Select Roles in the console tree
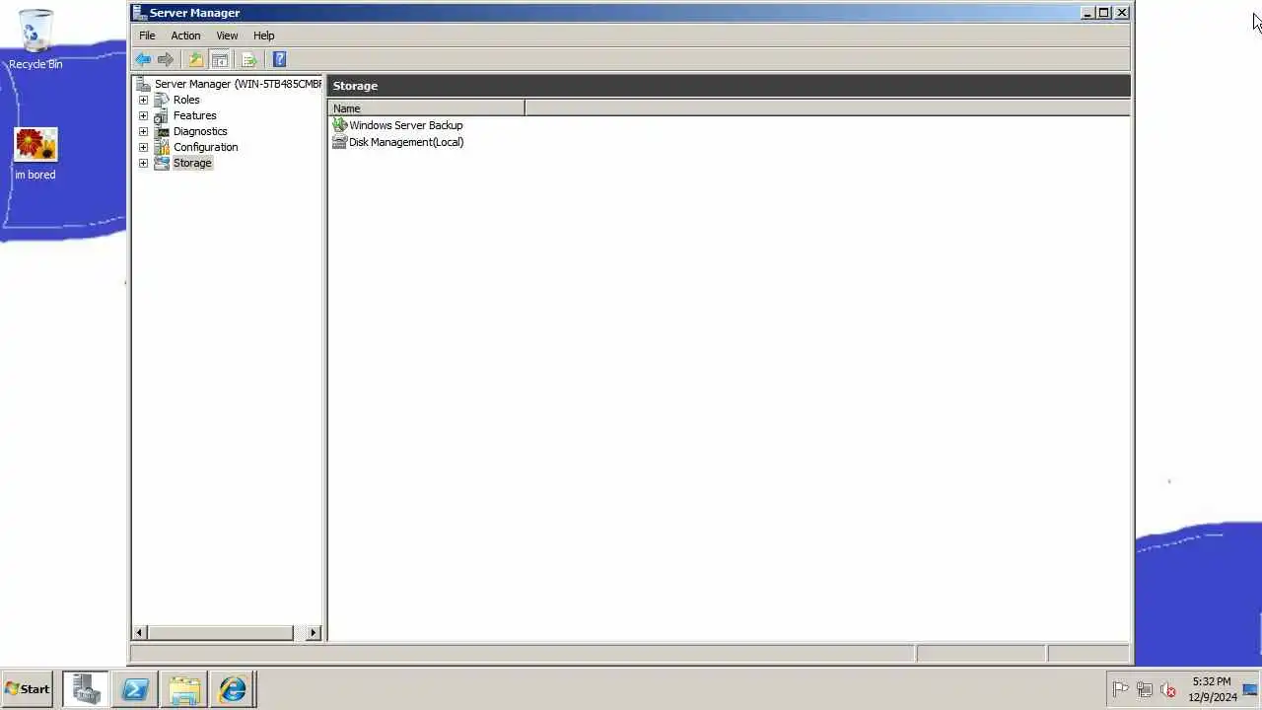 click(x=186, y=100)
